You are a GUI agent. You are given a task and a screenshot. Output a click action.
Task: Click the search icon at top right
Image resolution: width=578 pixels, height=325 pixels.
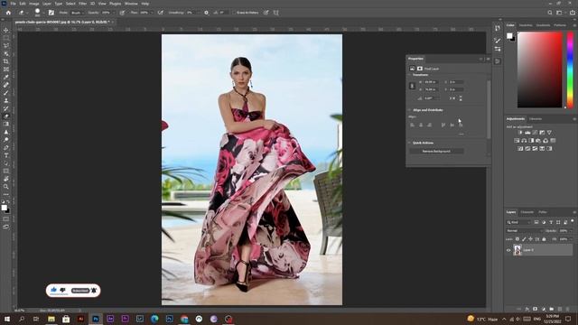point(550,13)
